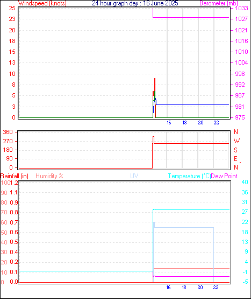251x301 pixels.
Task: Click the 60 humidity axis value
Action: [4, 222]
